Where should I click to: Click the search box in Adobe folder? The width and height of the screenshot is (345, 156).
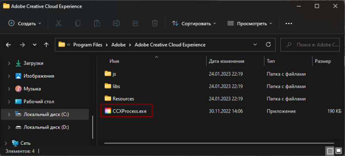pos(310,45)
